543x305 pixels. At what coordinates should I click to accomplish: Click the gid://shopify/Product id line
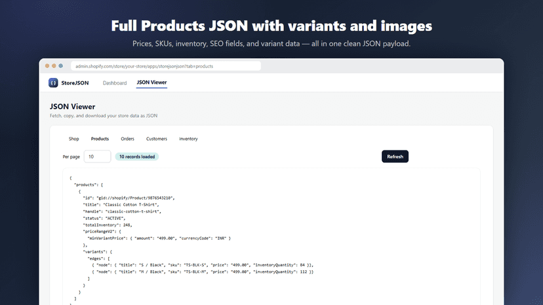(129, 198)
